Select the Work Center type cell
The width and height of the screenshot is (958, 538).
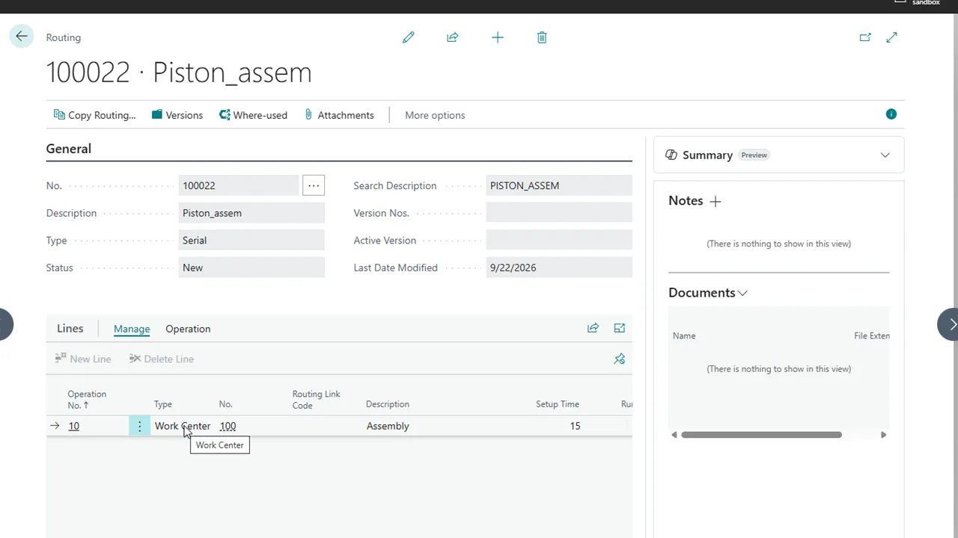[x=183, y=426]
